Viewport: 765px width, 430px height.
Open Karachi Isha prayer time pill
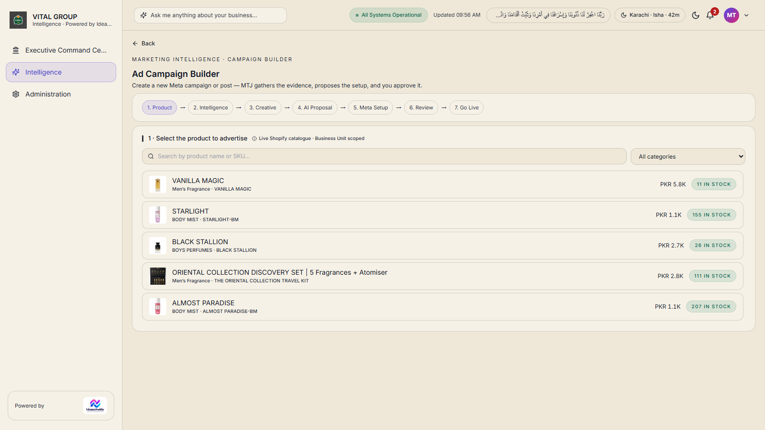pos(650,15)
